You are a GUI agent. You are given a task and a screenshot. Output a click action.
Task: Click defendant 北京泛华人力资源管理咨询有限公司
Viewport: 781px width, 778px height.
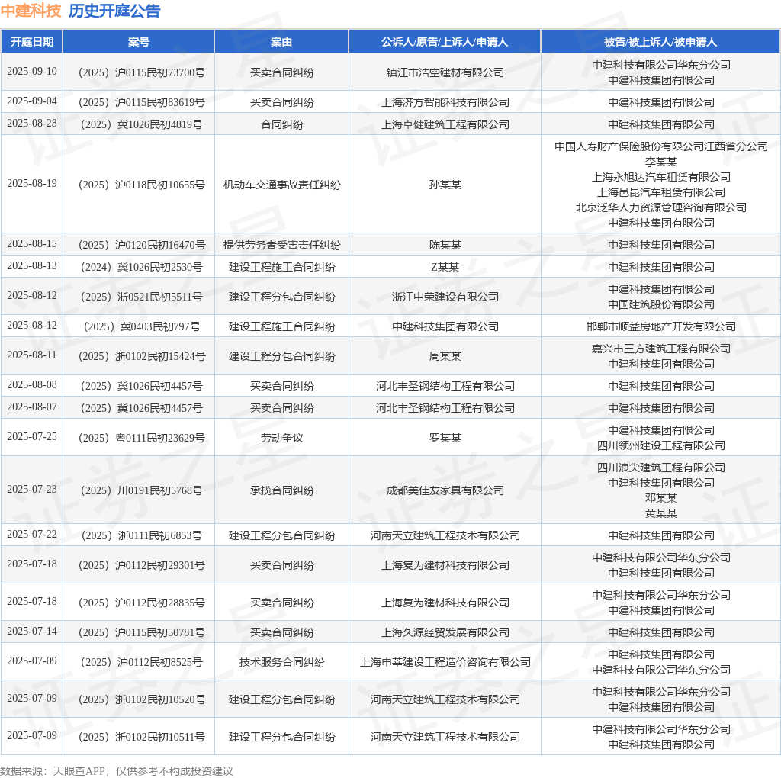(661, 207)
